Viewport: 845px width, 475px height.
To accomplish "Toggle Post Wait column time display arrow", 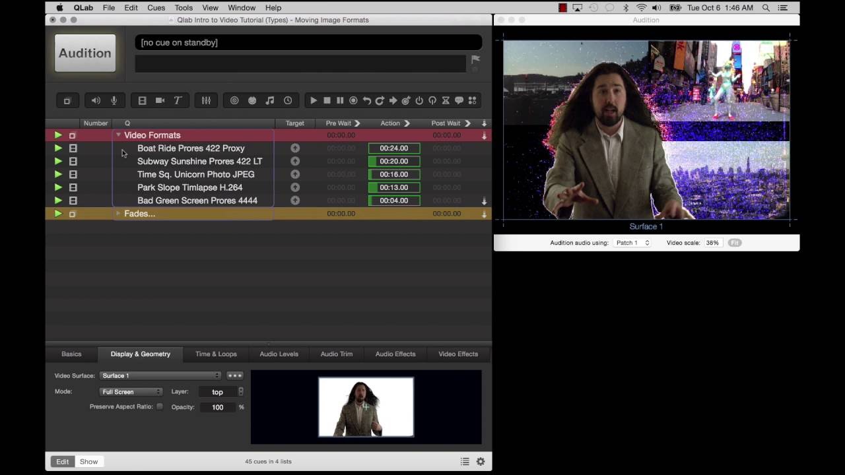I will click(467, 123).
